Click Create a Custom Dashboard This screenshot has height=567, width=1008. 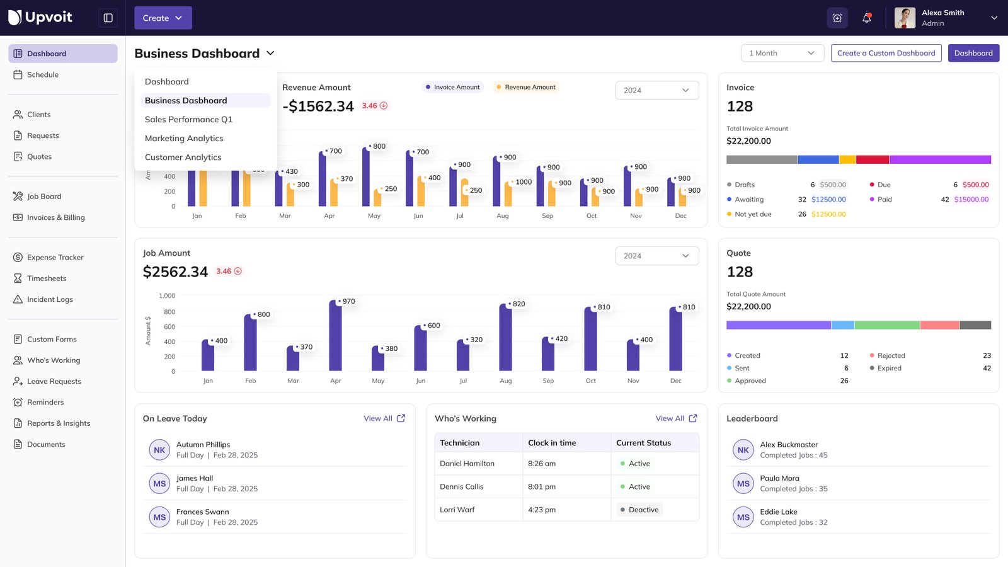coord(886,53)
